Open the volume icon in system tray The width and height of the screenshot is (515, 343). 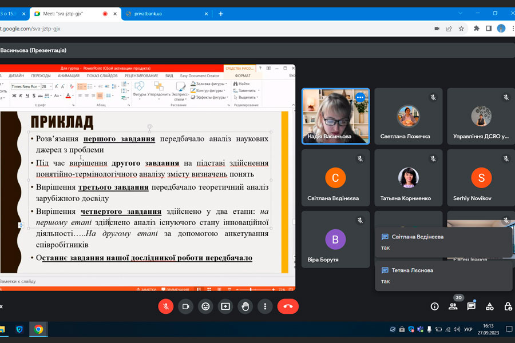[457, 329]
